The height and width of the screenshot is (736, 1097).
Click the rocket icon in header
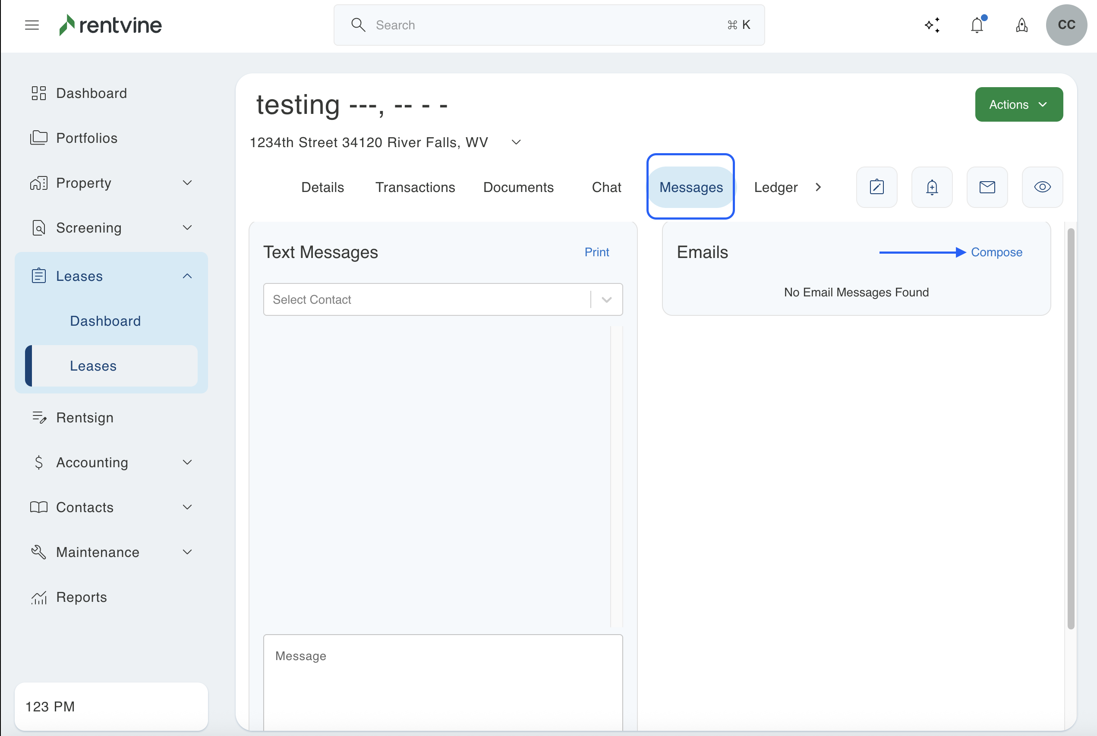pos(1022,25)
